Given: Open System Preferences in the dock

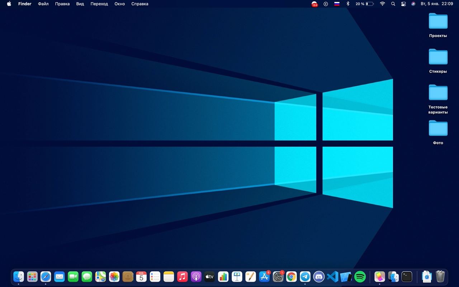Looking at the screenshot, I should (278, 277).
